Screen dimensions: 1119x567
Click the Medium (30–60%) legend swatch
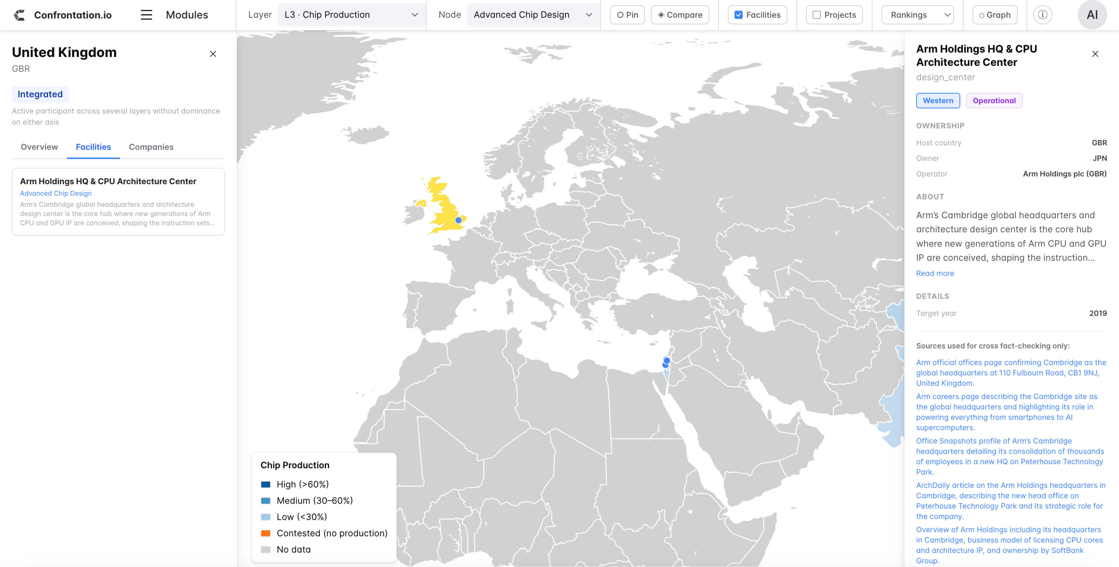(x=265, y=500)
